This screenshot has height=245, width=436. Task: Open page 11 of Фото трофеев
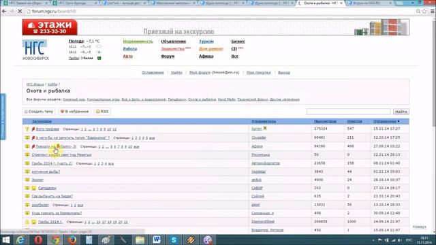click(x=114, y=129)
